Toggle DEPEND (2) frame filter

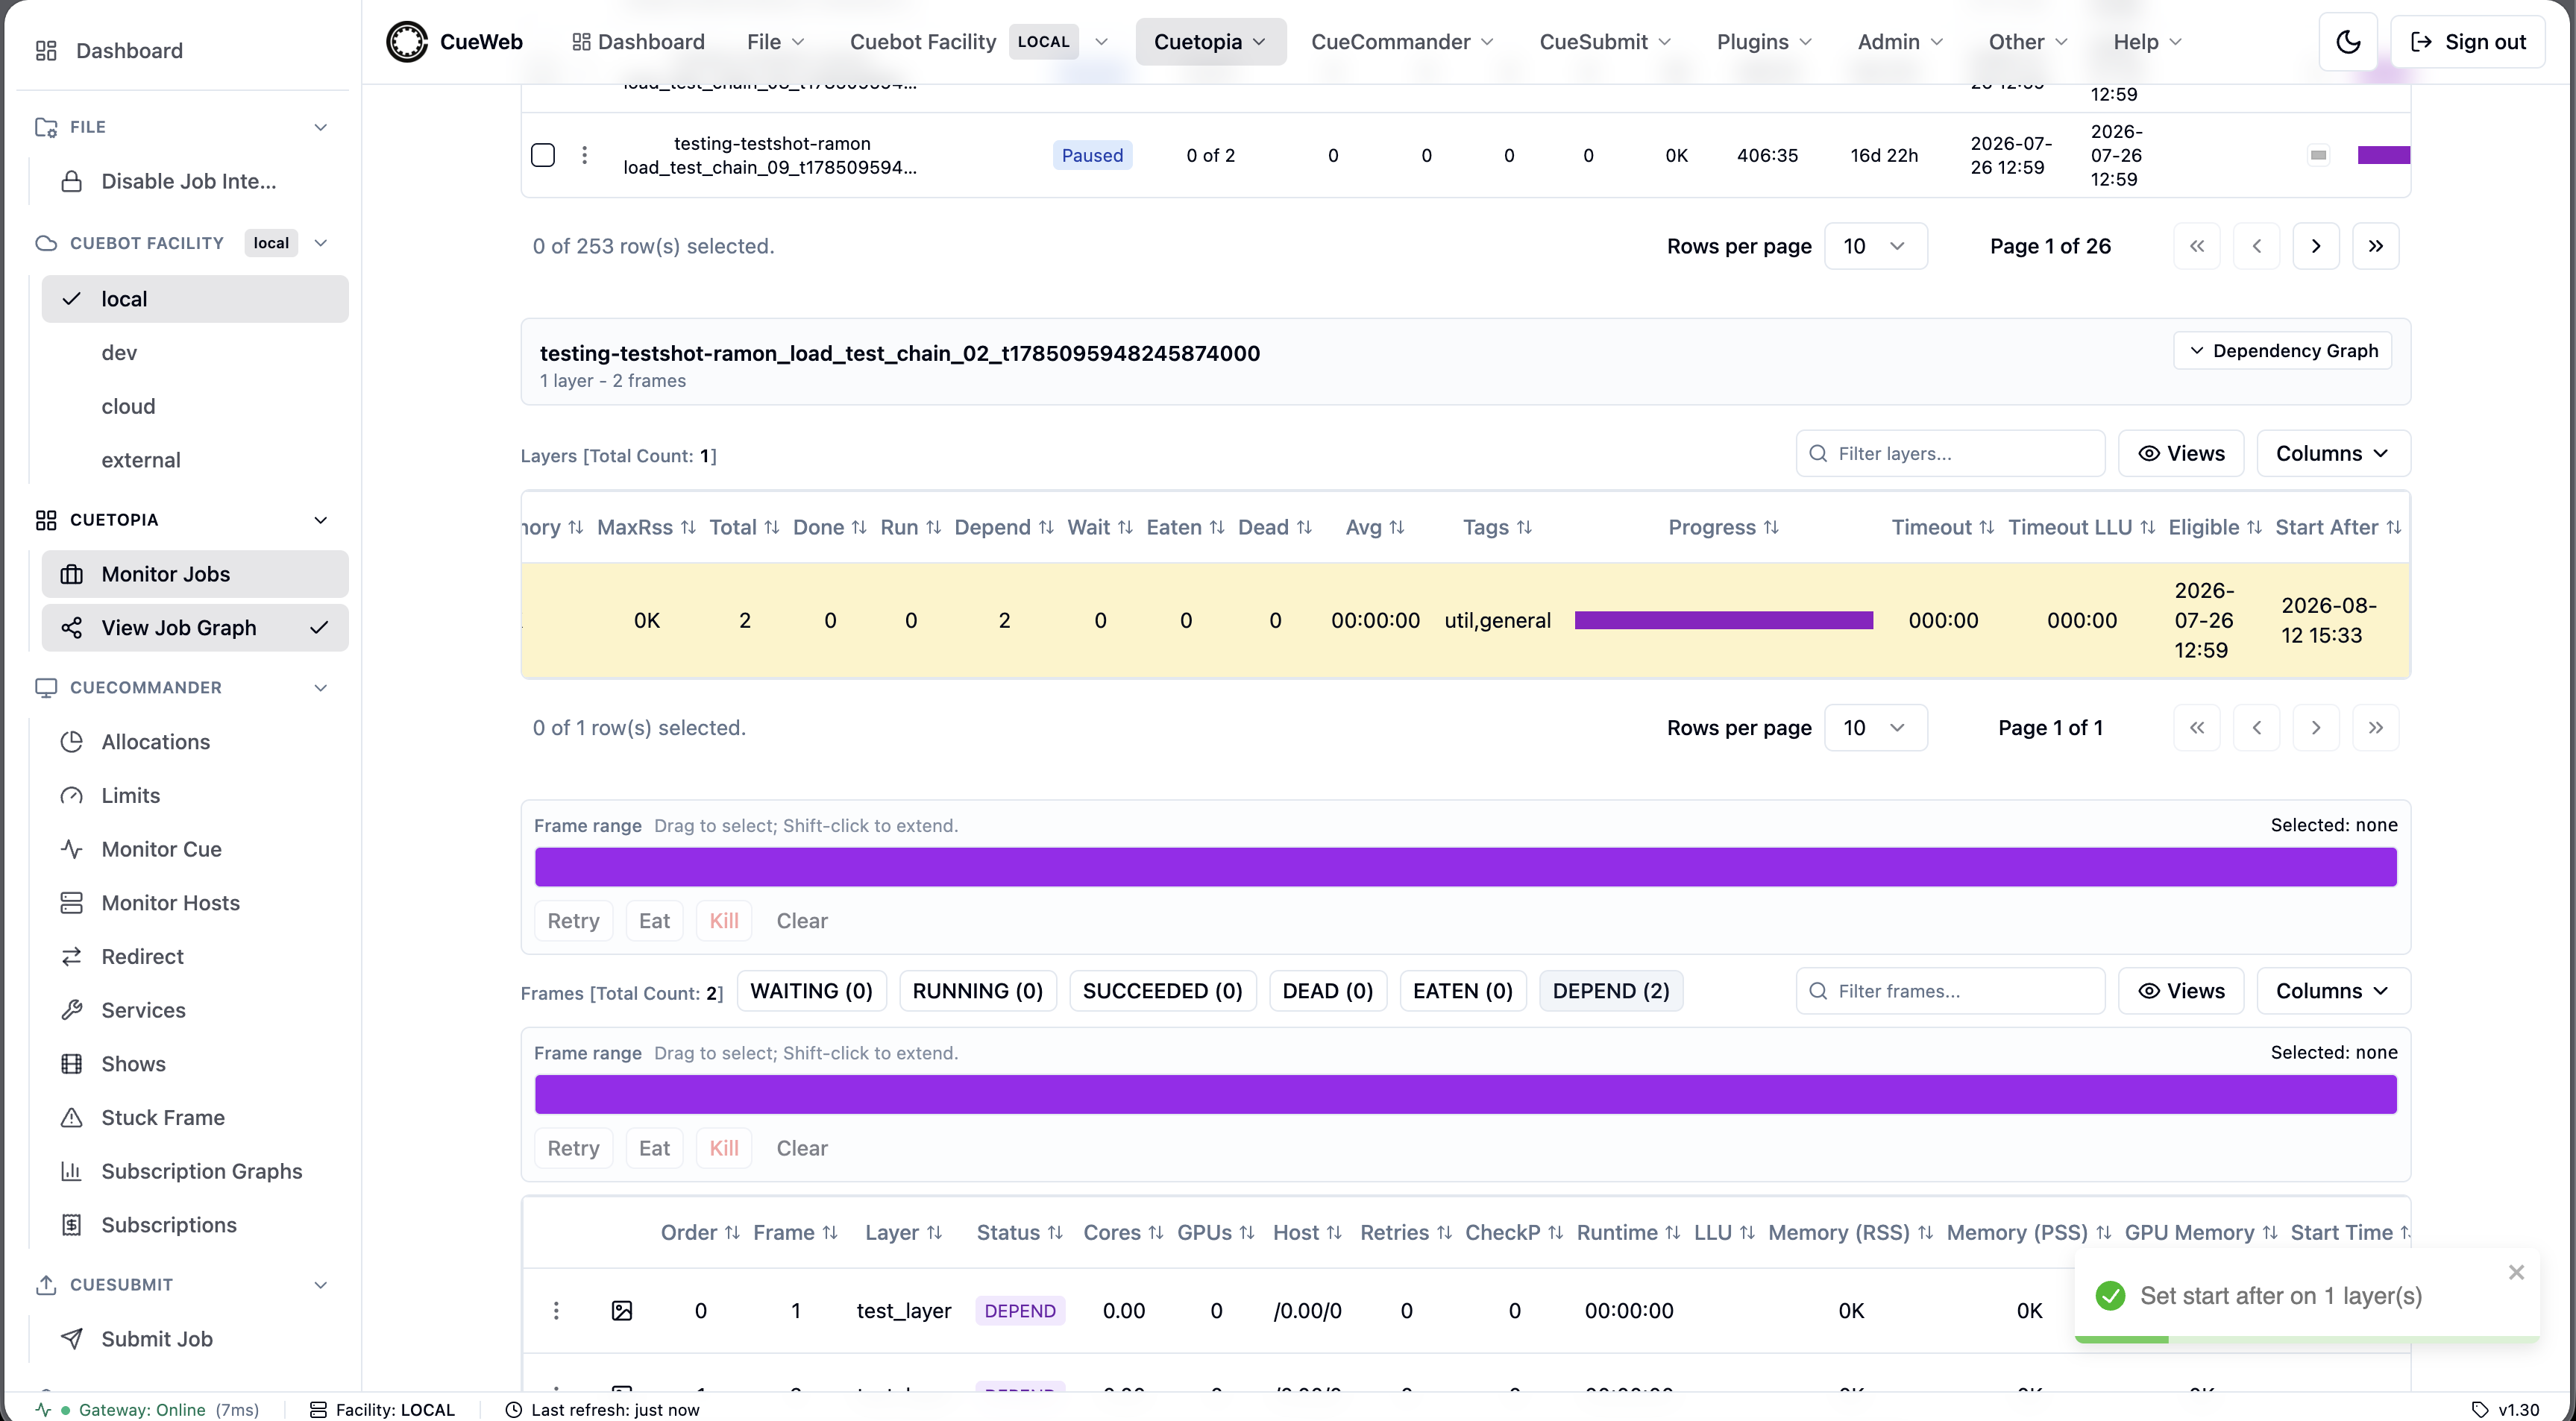click(1610, 991)
